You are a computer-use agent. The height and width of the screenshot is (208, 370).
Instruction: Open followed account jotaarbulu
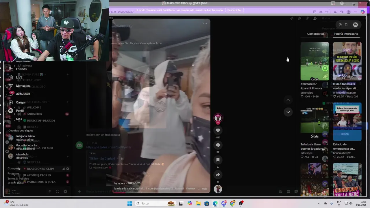click(18, 156)
